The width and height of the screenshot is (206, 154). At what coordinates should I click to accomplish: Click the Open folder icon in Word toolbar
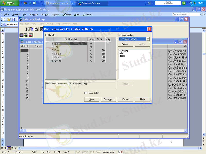pos(9,20)
